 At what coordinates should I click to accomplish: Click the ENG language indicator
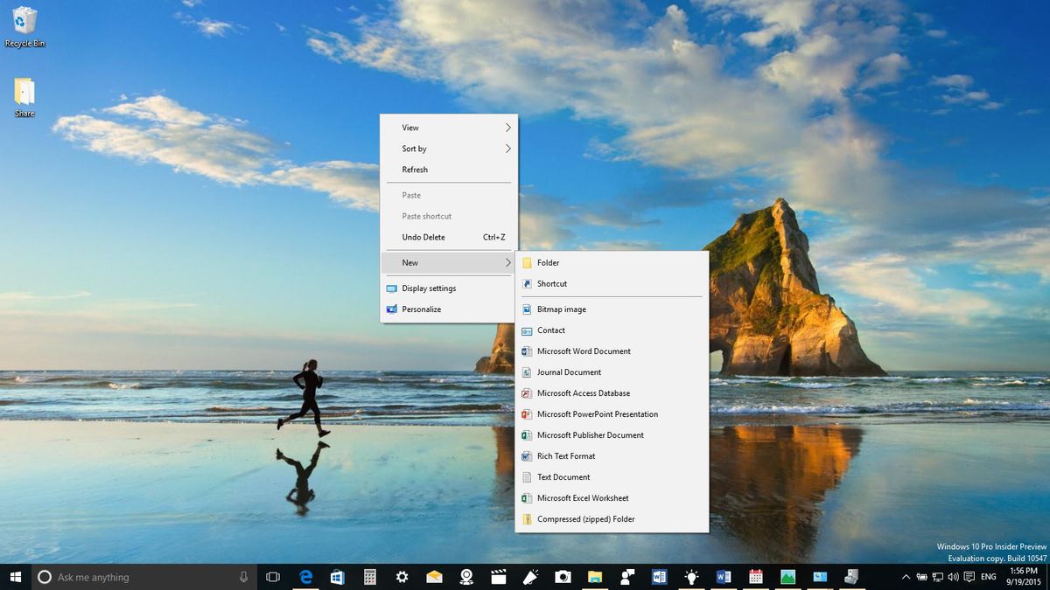[x=989, y=577]
